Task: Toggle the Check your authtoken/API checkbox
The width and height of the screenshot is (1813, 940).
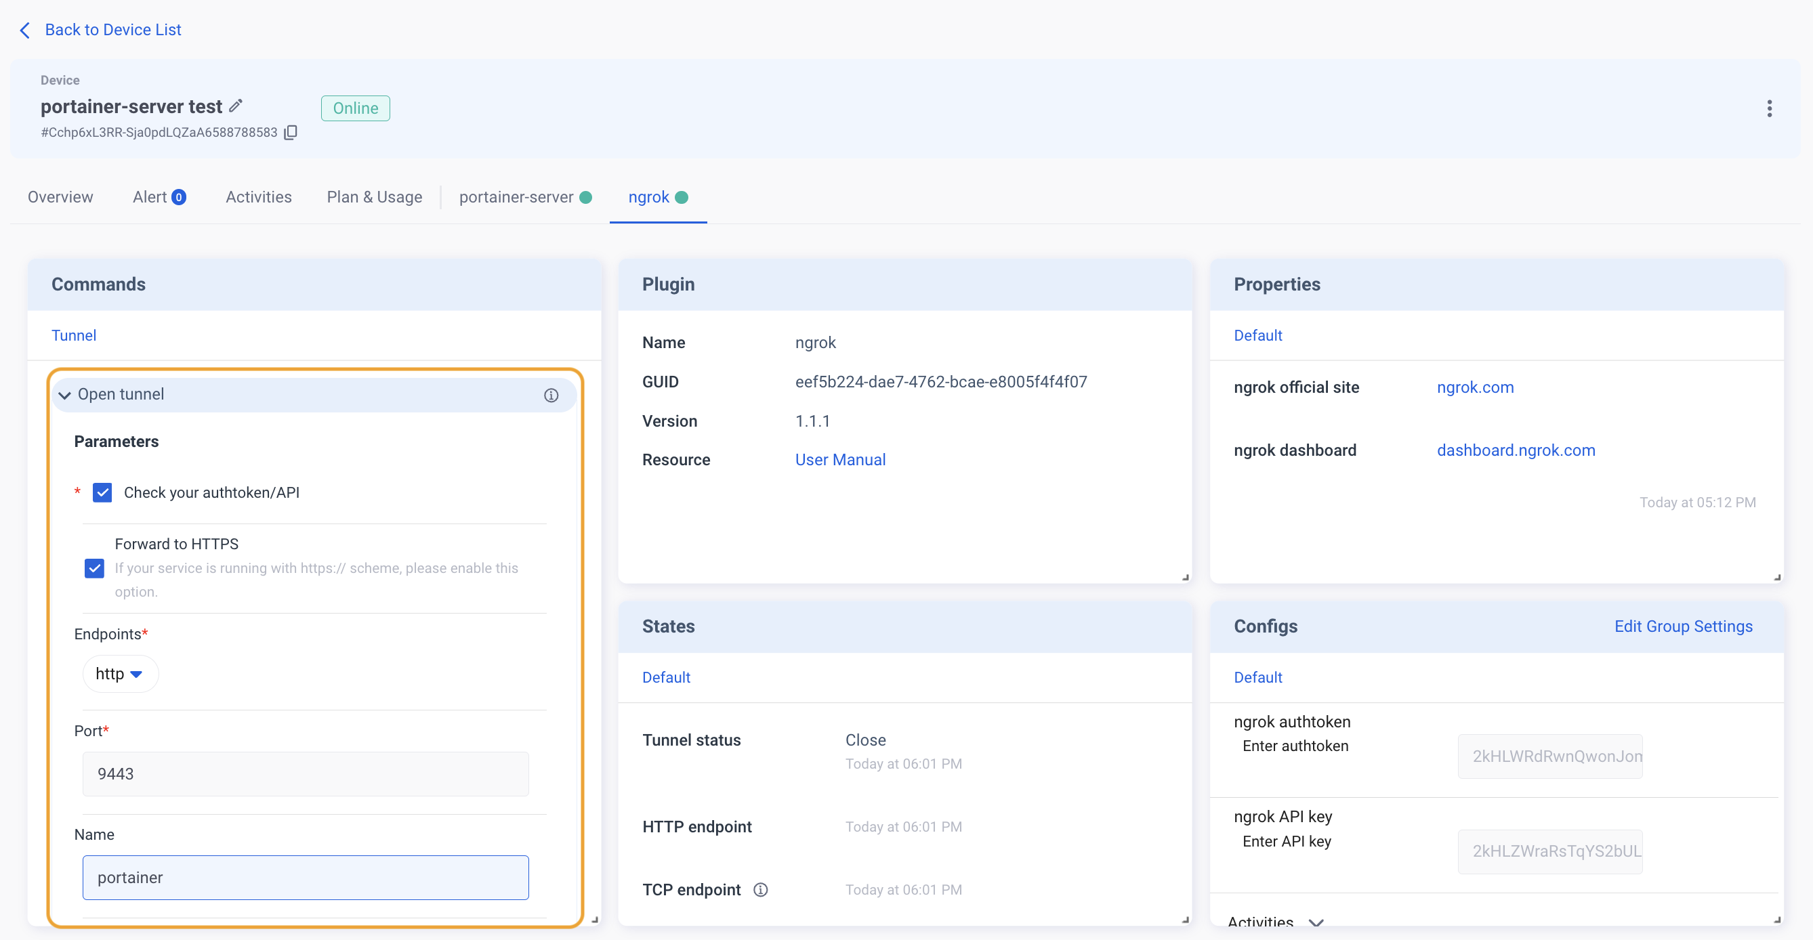Action: click(103, 492)
